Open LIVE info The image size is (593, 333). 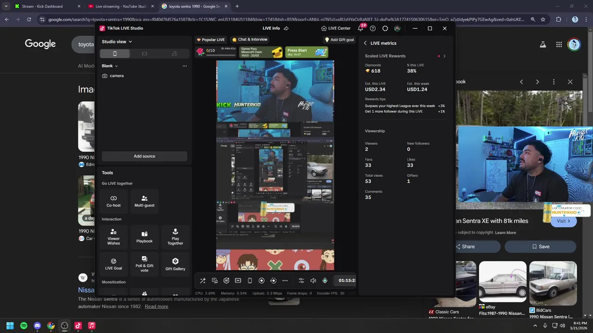click(x=271, y=28)
